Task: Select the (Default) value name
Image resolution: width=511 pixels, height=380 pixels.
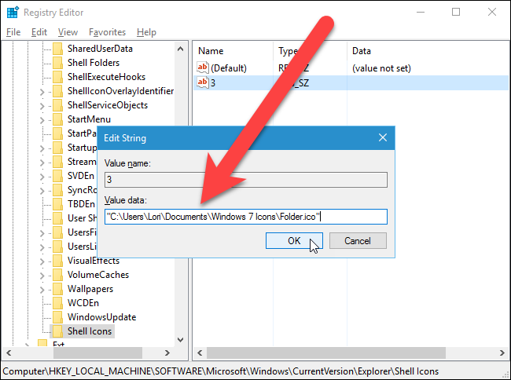Action: pyautogui.click(x=229, y=68)
